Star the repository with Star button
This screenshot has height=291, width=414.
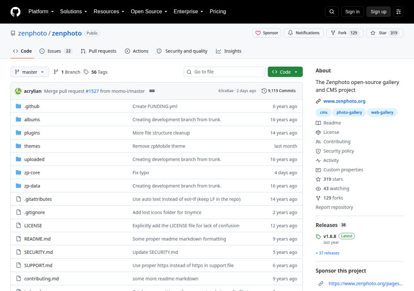point(385,33)
